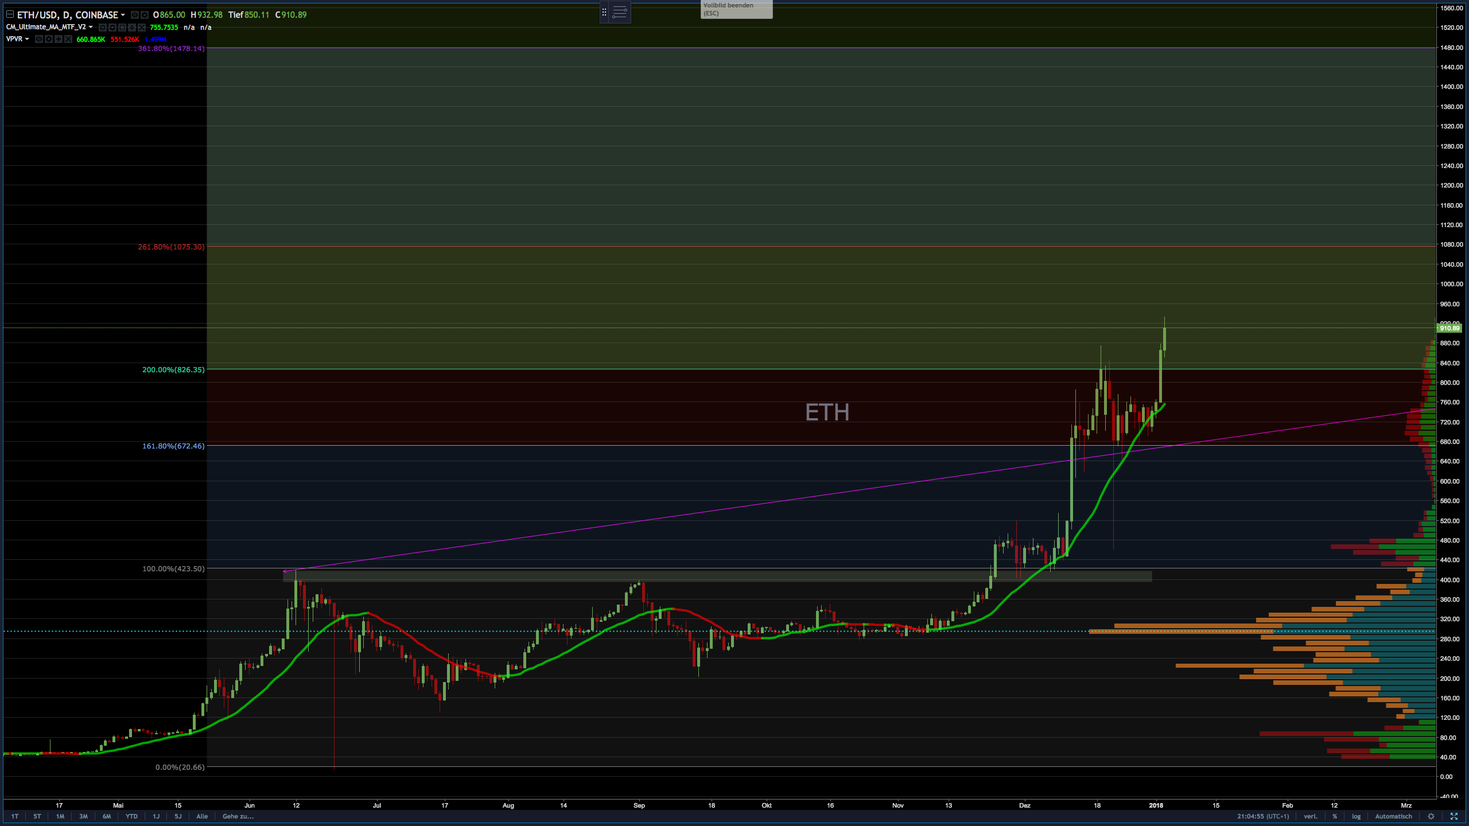Image resolution: width=1469 pixels, height=826 pixels.
Task: Delete the VPVR indicator with X icon
Action: point(68,39)
